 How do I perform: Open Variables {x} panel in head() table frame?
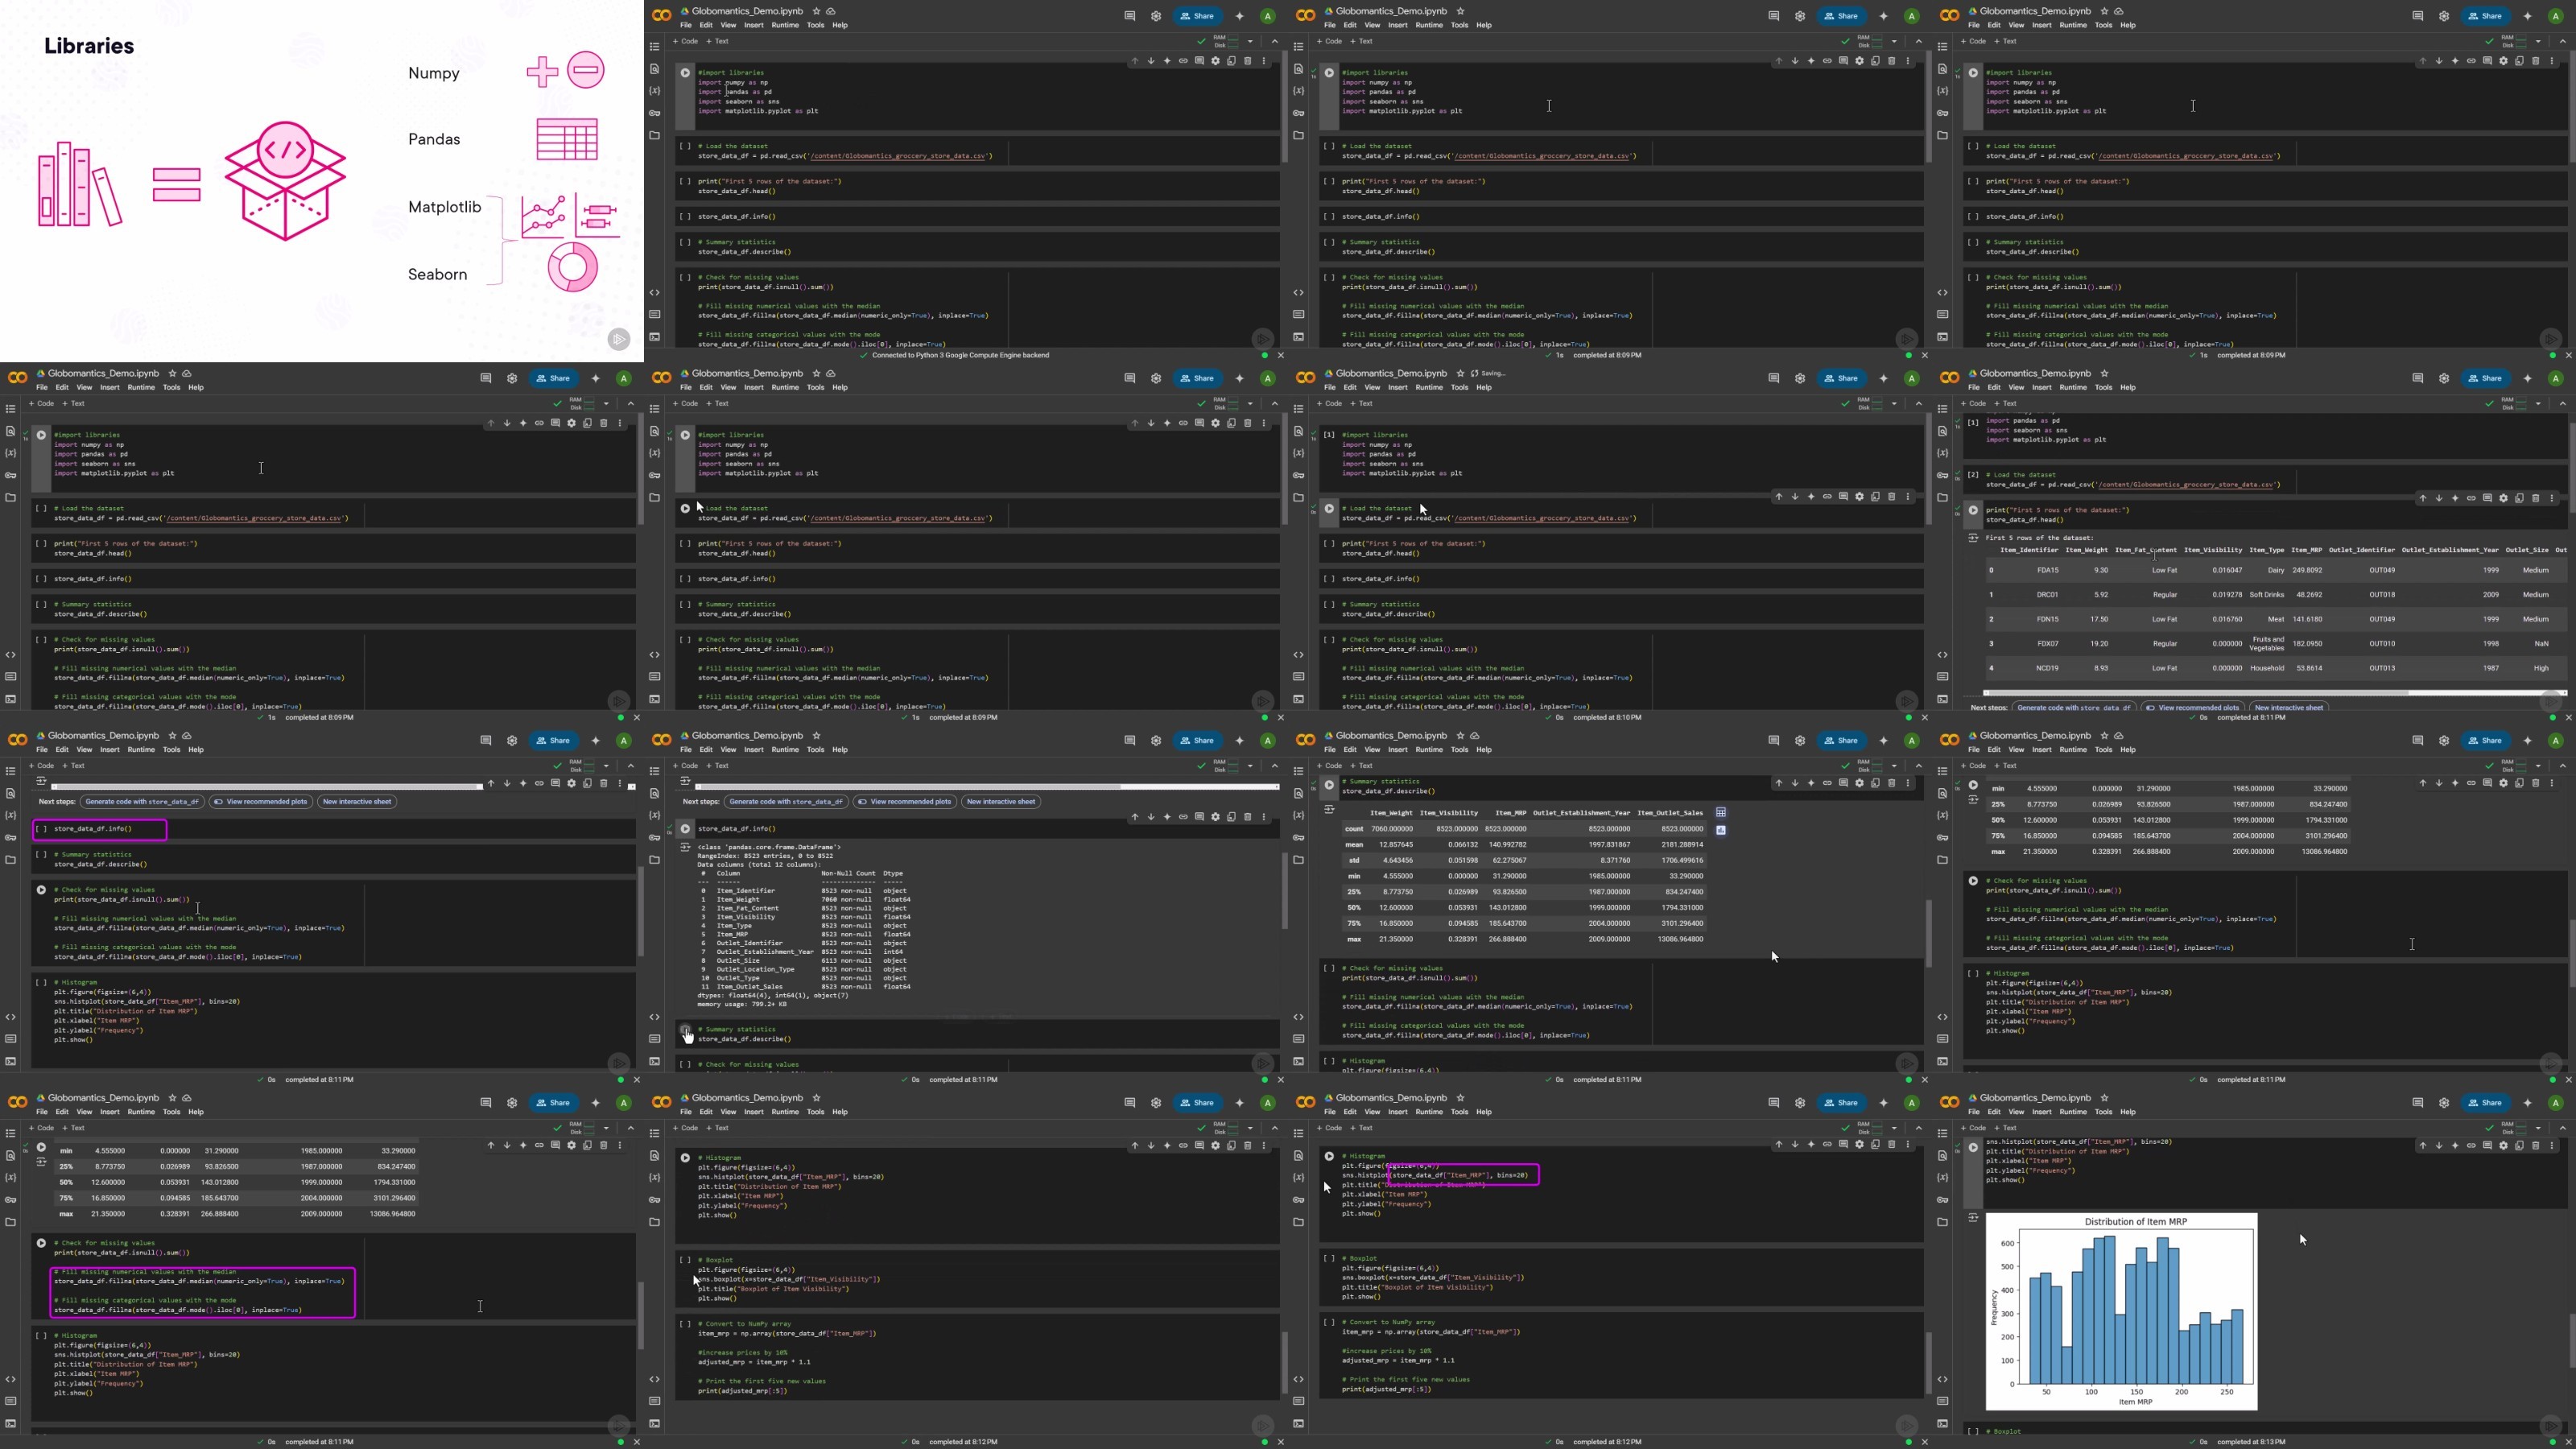point(1943,453)
